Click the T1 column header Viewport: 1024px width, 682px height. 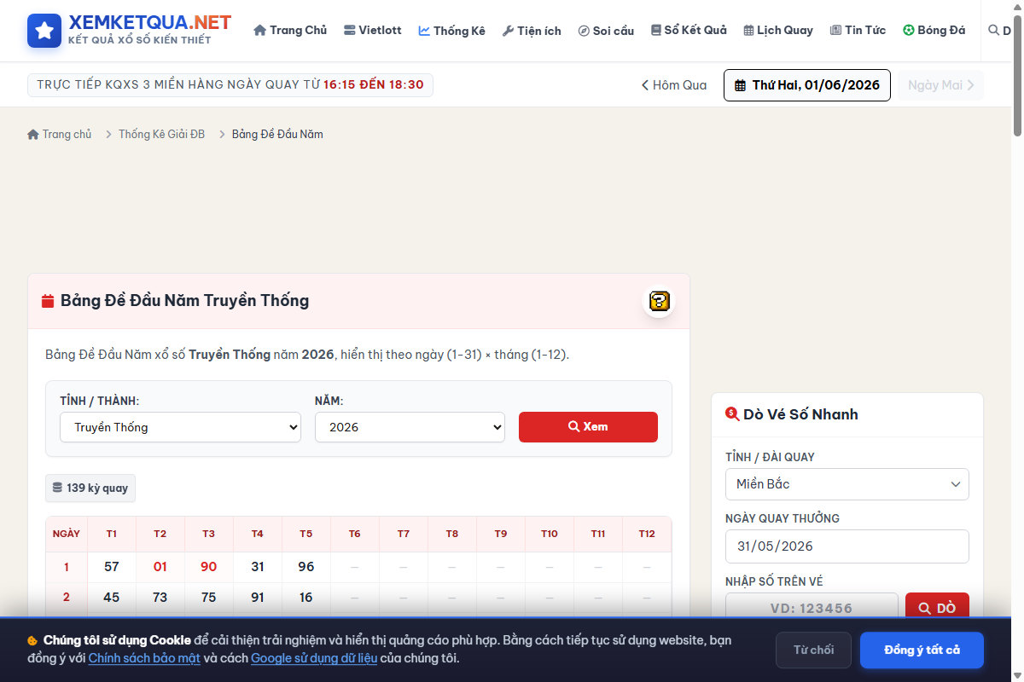coord(112,534)
